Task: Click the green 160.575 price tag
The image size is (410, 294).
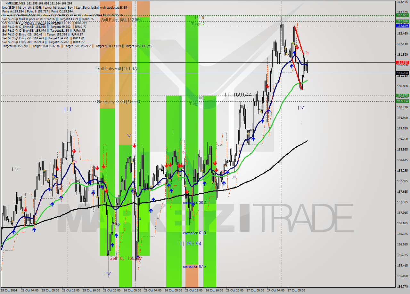Action: click(x=402, y=95)
